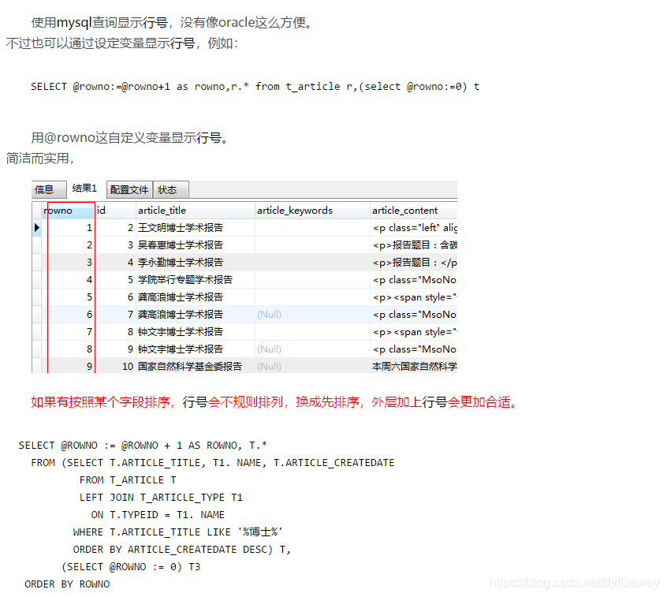Image resolution: width=667 pixels, height=597 pixels.
Task: Click content cell <p>报告题目：</p
Action: pyautogui.click(x=414, y=263)
